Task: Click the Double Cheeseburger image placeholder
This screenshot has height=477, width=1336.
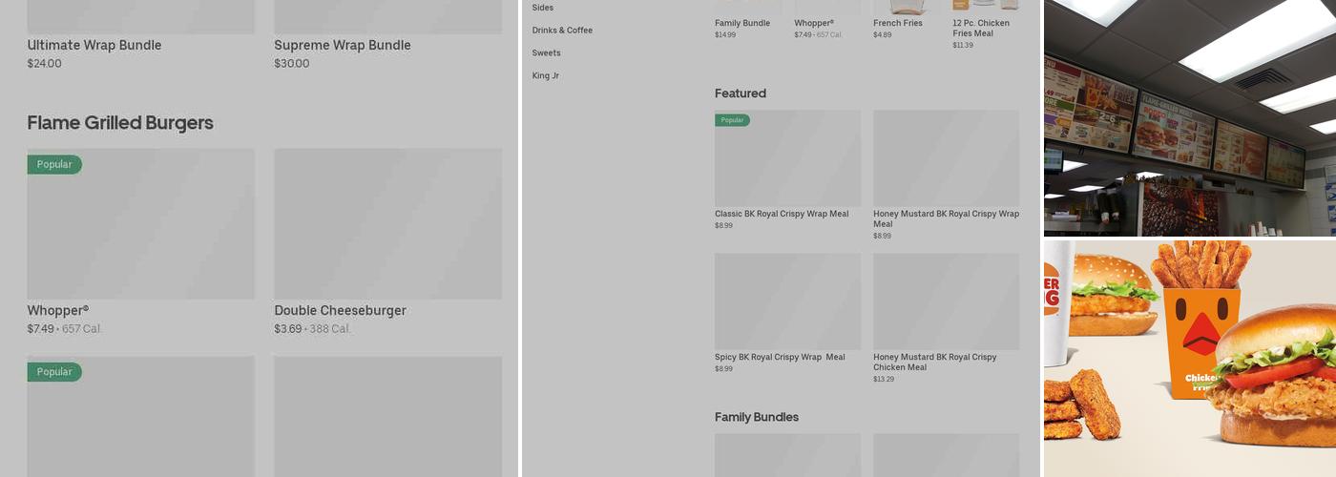Action: coord(387,223)
